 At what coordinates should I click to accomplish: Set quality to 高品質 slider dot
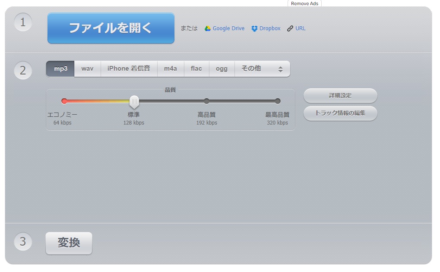206,101
